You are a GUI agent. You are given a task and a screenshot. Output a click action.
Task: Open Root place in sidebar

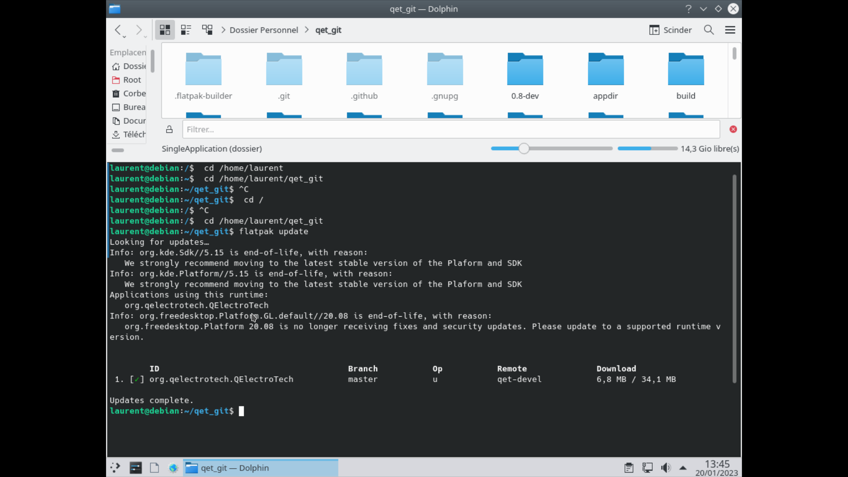(x=129, y=80)
